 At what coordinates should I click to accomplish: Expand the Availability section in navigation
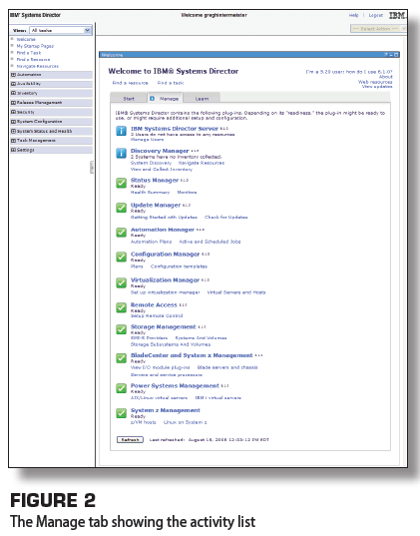13,84
